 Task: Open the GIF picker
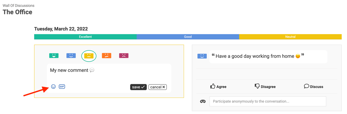(x=62, y=87)
